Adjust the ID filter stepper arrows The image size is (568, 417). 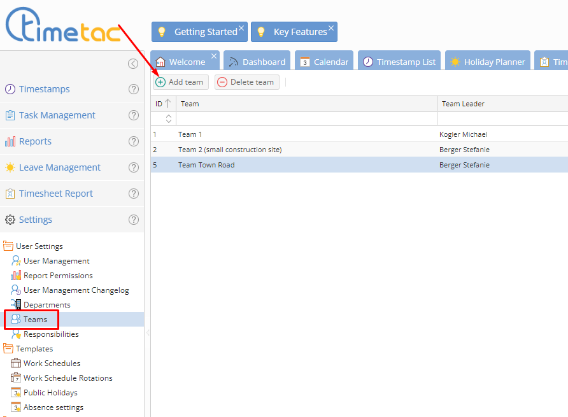tap(169, 118)
